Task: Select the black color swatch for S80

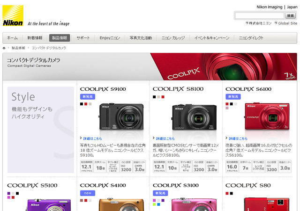Action: tap(232, 193)
